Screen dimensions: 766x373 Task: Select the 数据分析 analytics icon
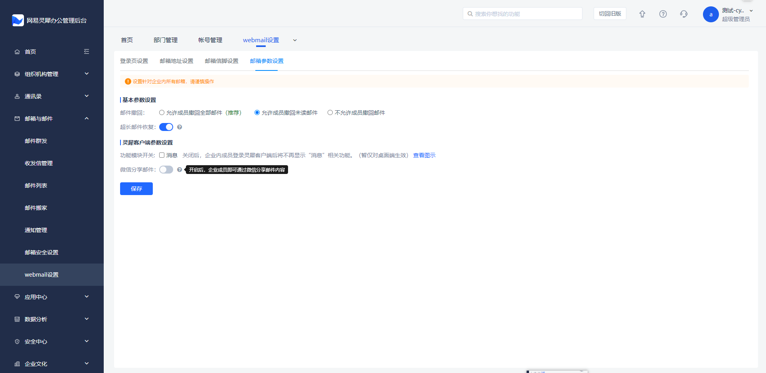17,319
